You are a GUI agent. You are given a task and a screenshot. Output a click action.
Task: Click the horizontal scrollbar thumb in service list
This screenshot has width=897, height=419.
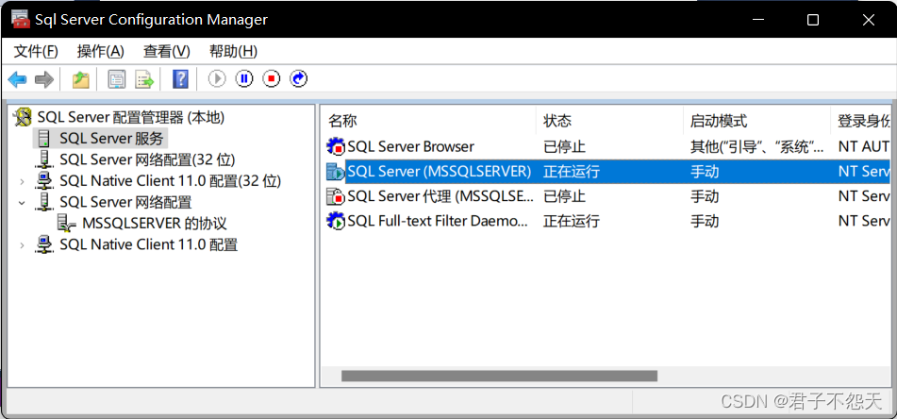499,377
